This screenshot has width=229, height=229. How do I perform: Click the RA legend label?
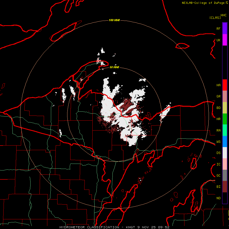(x=218, y=131)
